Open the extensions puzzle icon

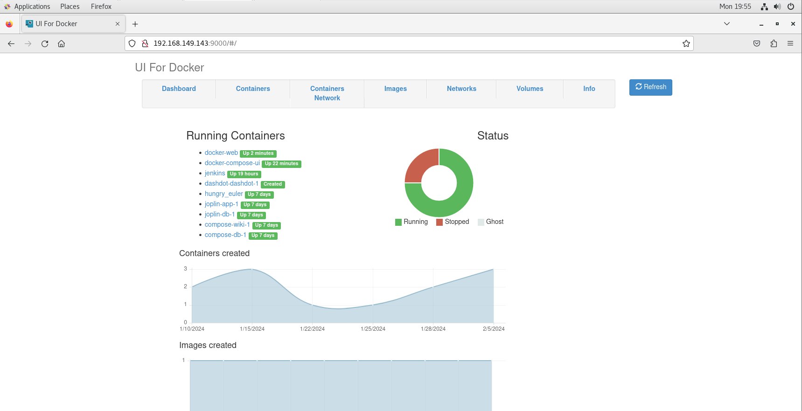pyautogui.click(x=774, y=43)
